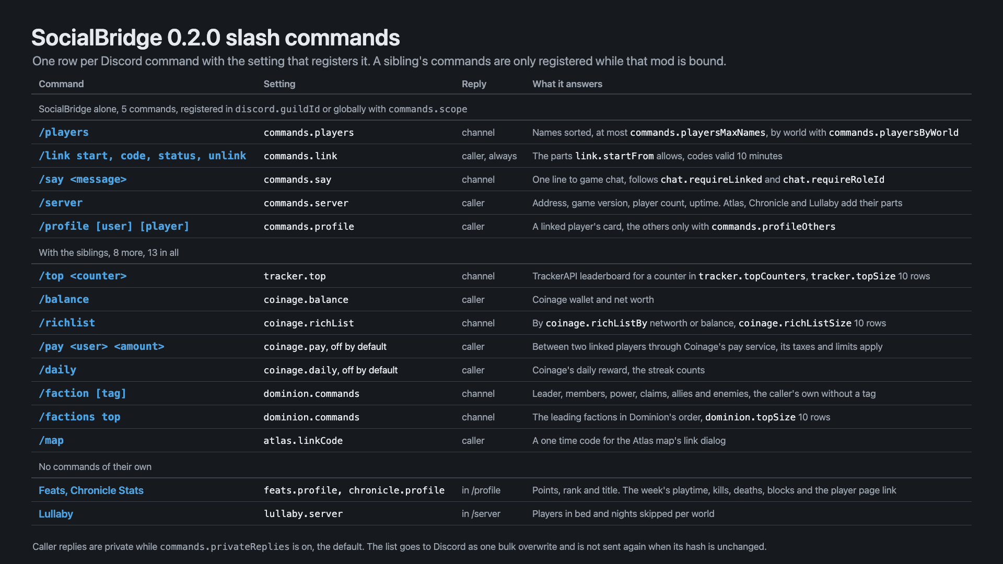
Task: Click the Reply column header
Action: click(474, 84)
